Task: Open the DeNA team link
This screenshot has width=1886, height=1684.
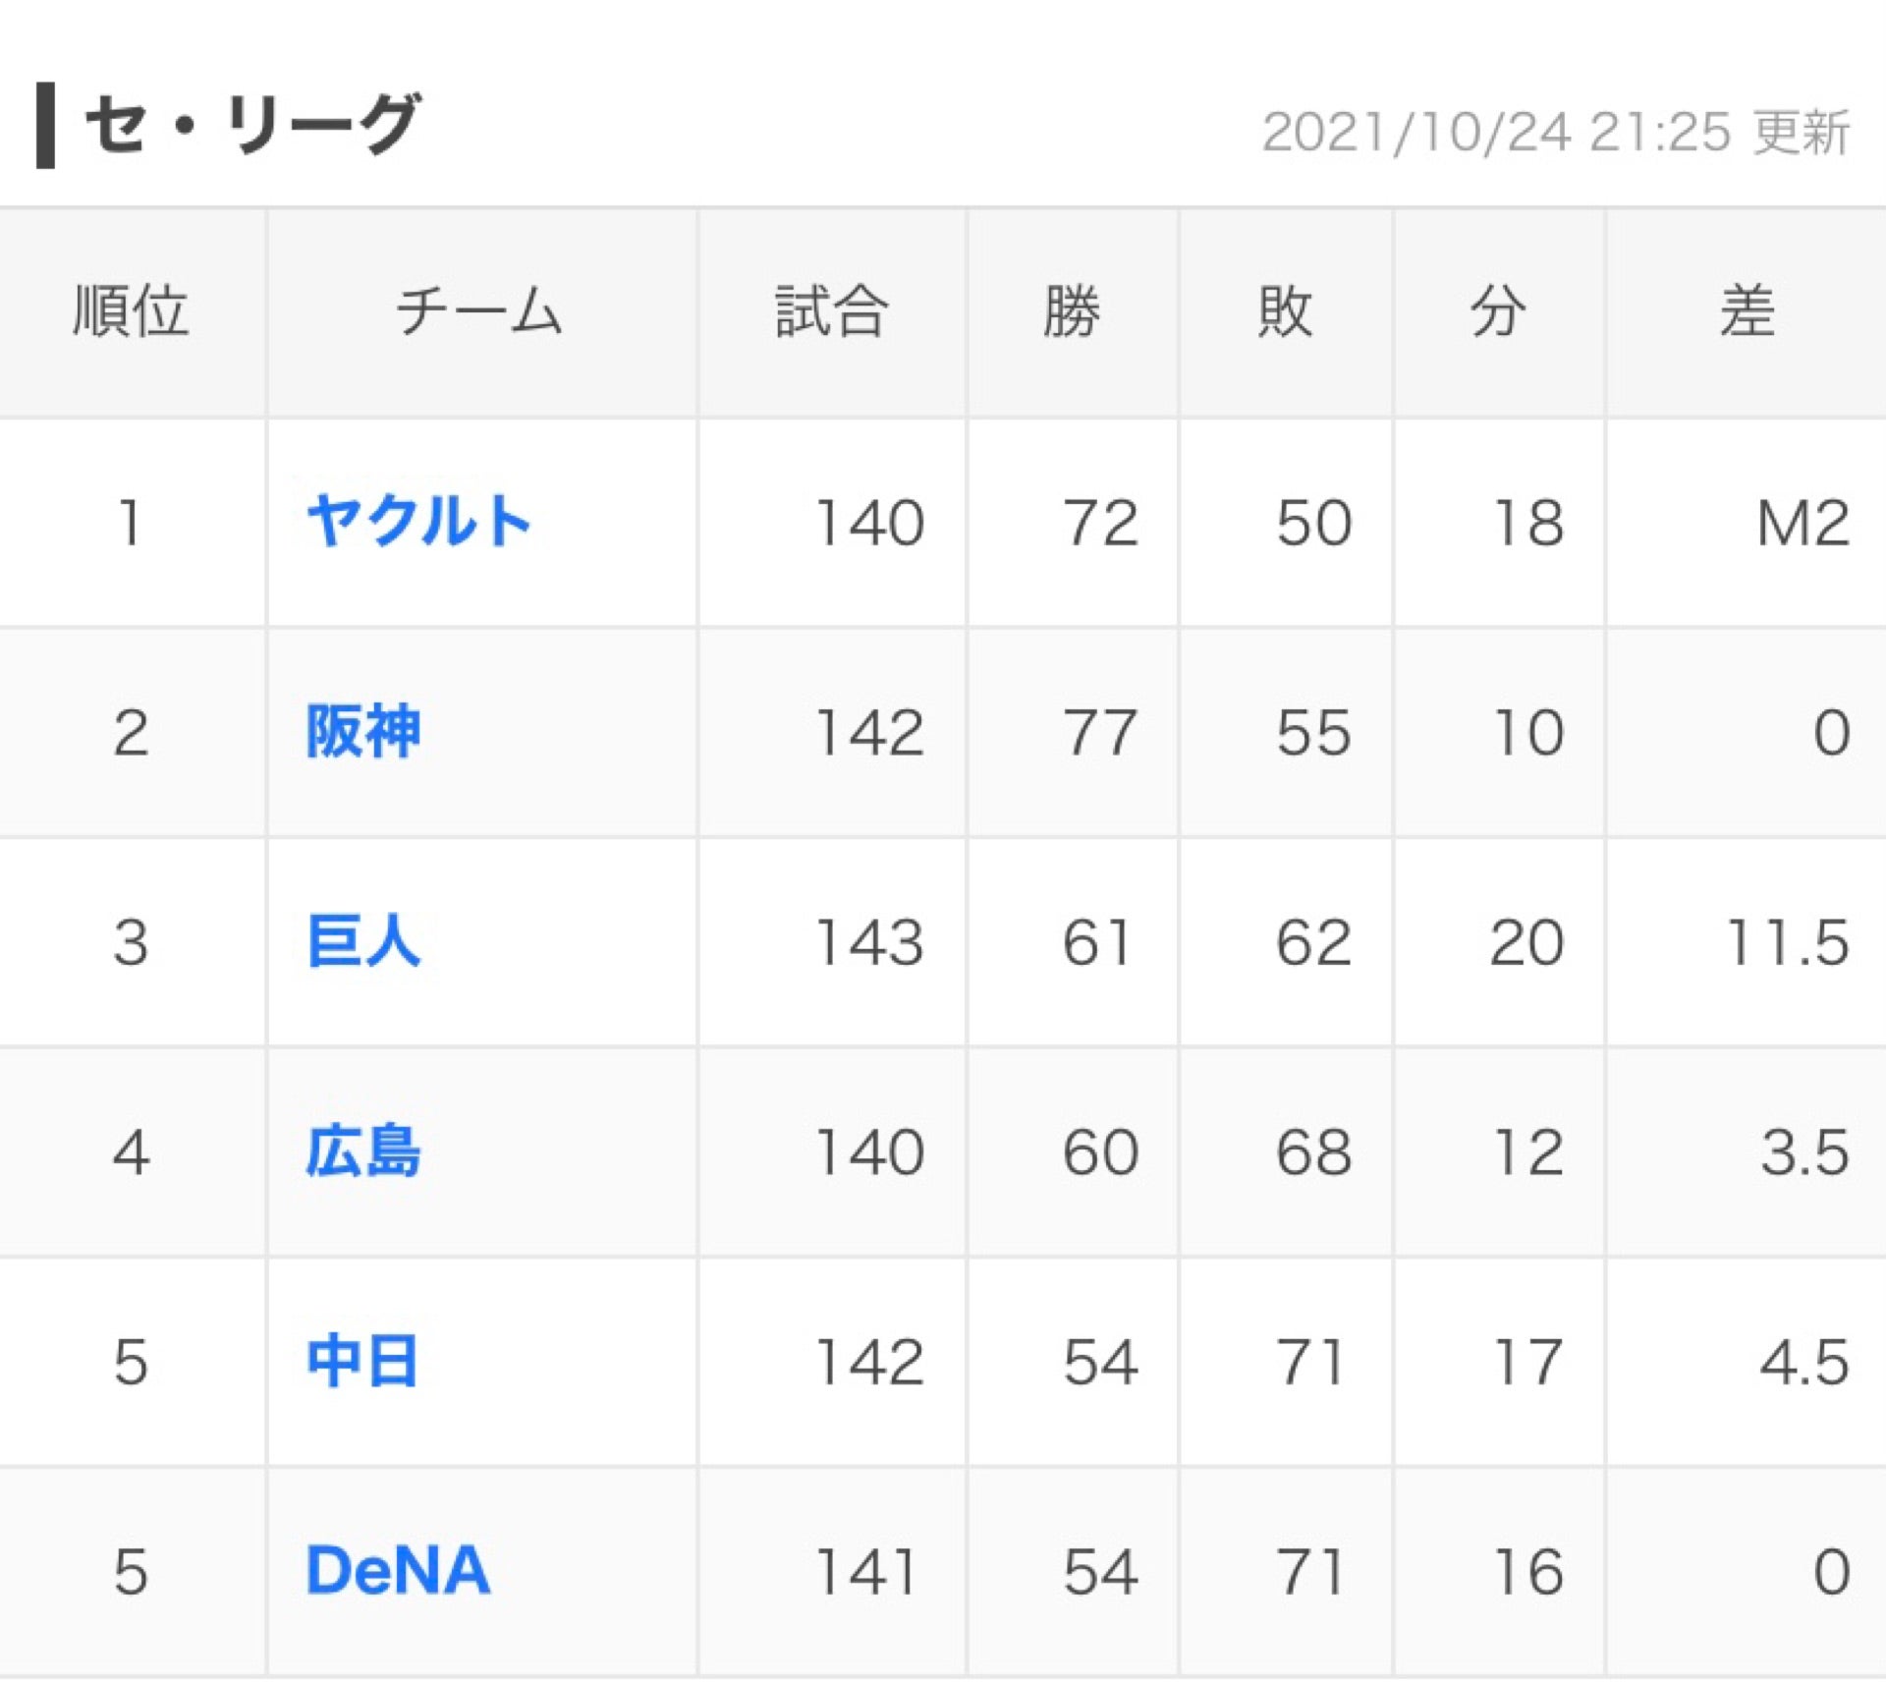Action: pyautogui.click(x=398, y=1571)
